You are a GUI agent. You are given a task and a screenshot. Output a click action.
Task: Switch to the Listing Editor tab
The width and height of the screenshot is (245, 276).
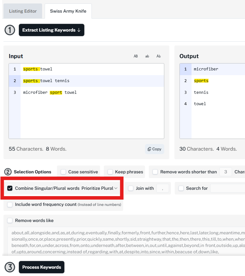pos(23,11)
